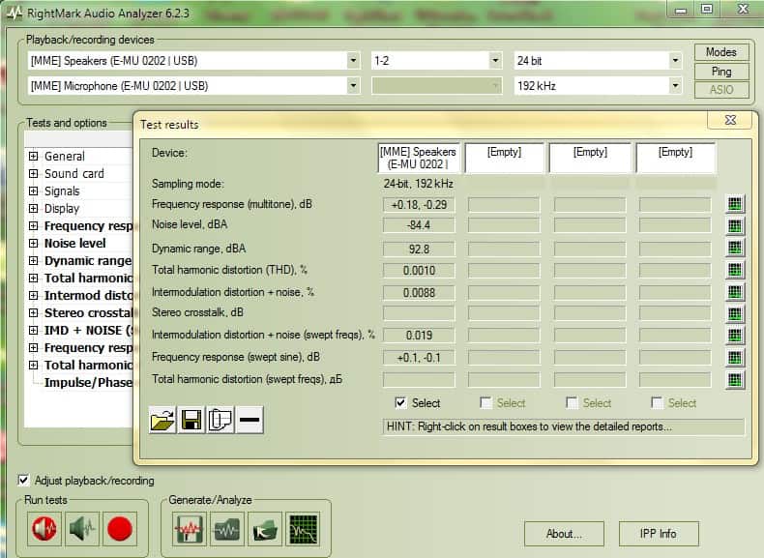The image size is (764, 558).
Task: Open Frequency response (swept sine) graph icon
Action: point(735,358)
